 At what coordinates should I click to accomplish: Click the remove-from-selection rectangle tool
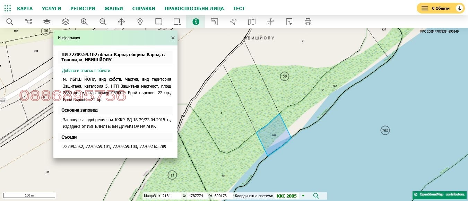[x=177, y=22]
